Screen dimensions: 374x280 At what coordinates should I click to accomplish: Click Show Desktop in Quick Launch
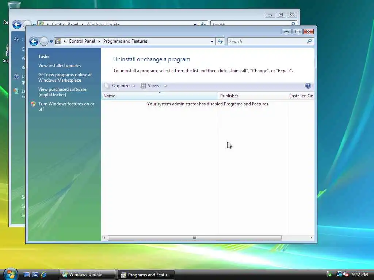(x=26, y=275)
